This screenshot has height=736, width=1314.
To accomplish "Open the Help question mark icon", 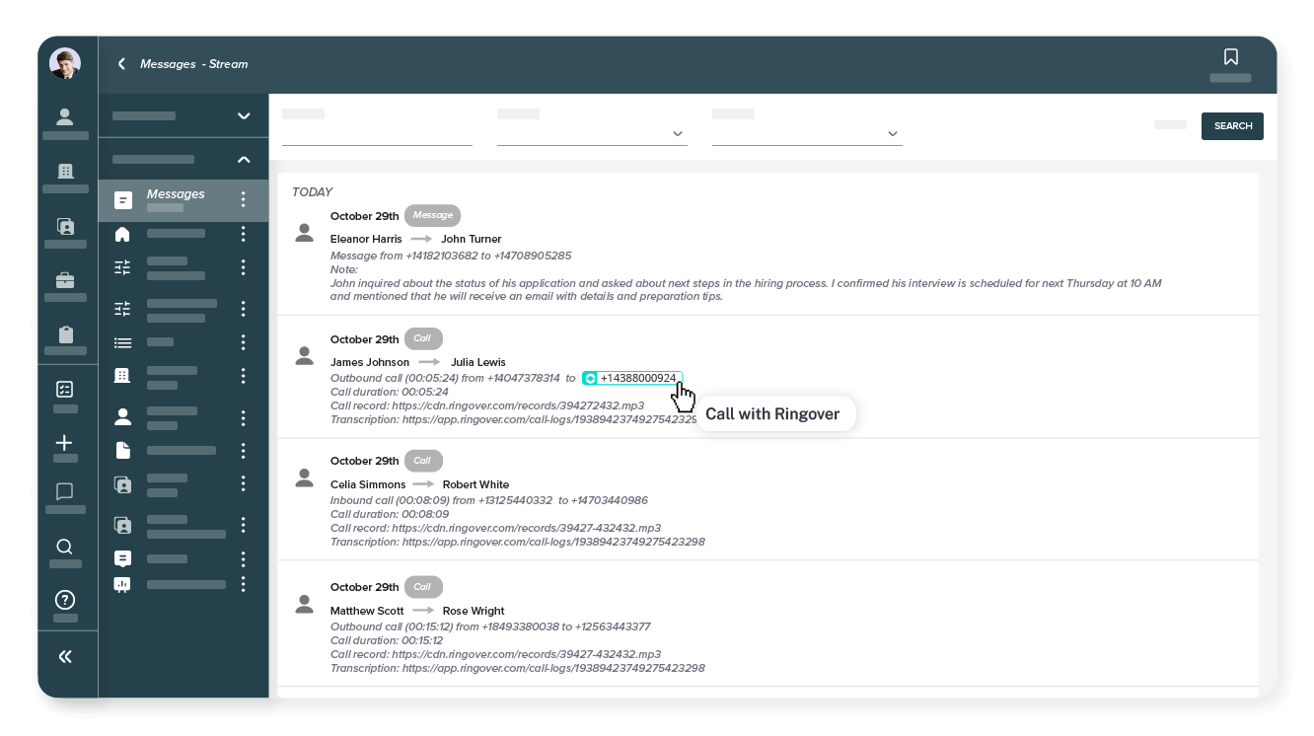I will coord(65,600).
